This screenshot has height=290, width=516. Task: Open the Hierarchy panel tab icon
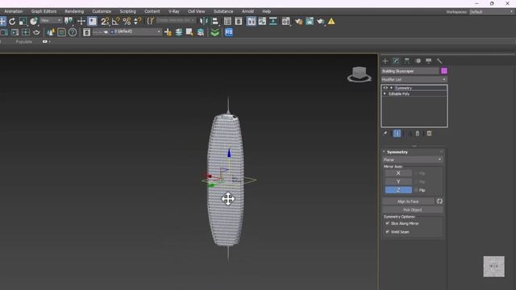click(x=407, y=61)
